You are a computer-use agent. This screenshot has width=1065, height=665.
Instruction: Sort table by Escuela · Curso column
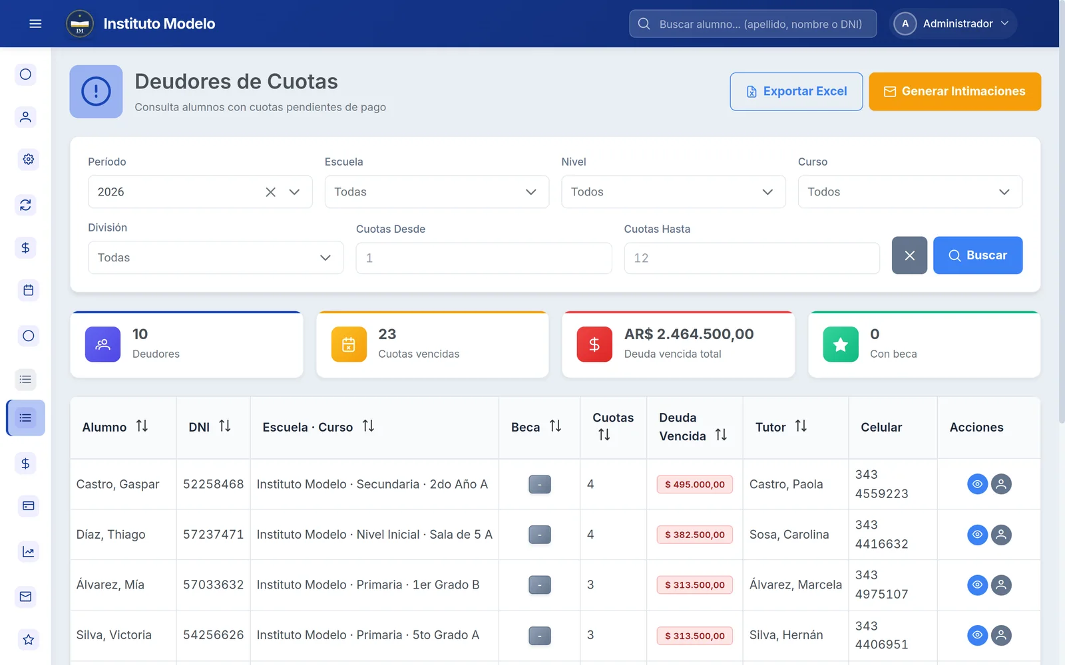coord(368,426)
